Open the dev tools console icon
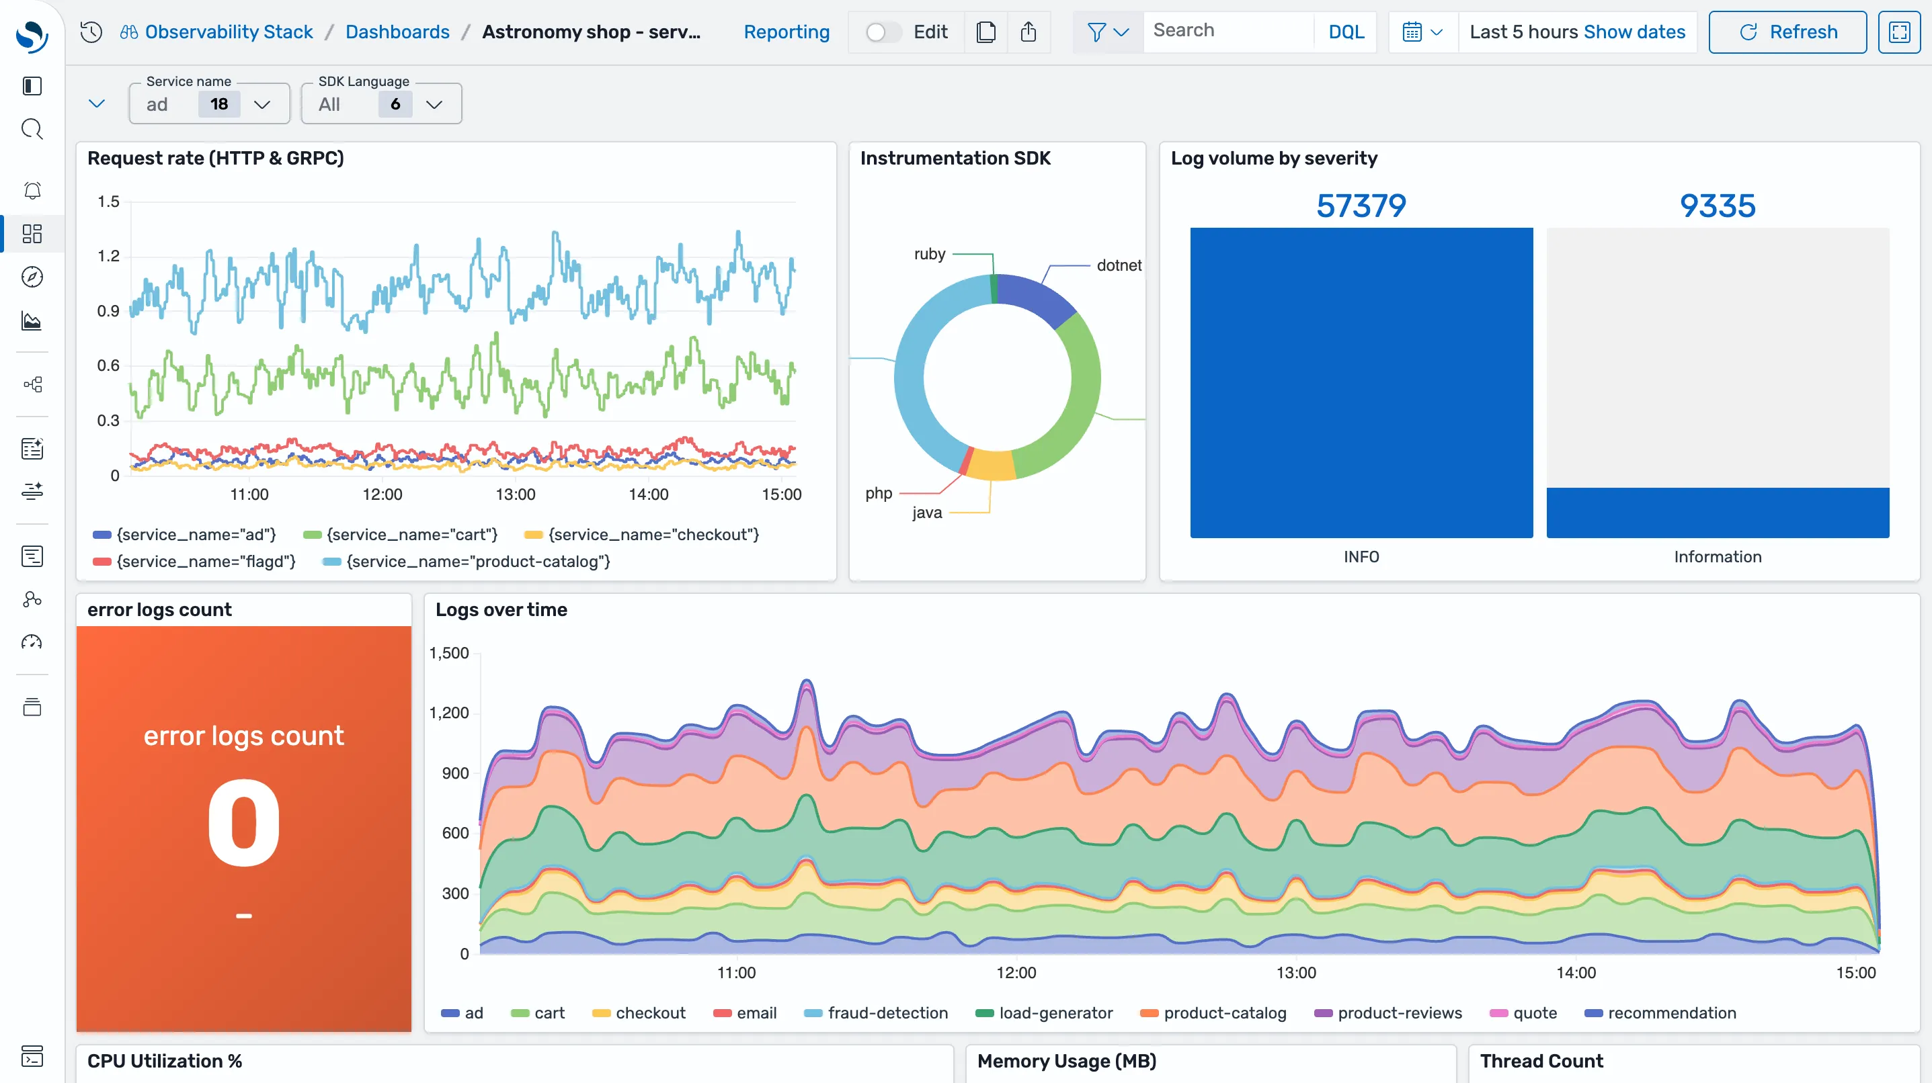This screenshot has width=1932, height=1083. (32, 1056)
